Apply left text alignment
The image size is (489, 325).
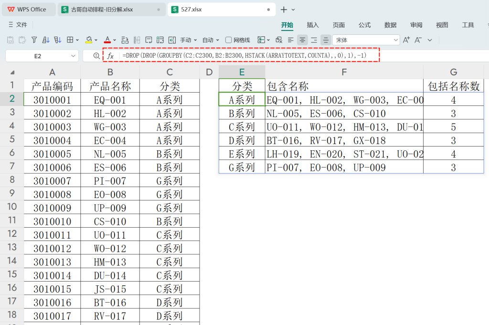point(291,40)
